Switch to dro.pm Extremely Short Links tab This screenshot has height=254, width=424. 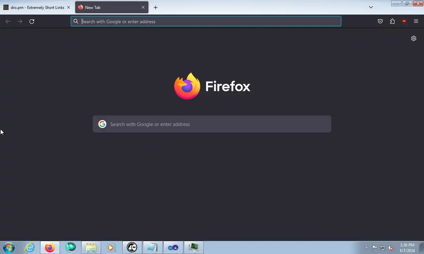point(36,7)
